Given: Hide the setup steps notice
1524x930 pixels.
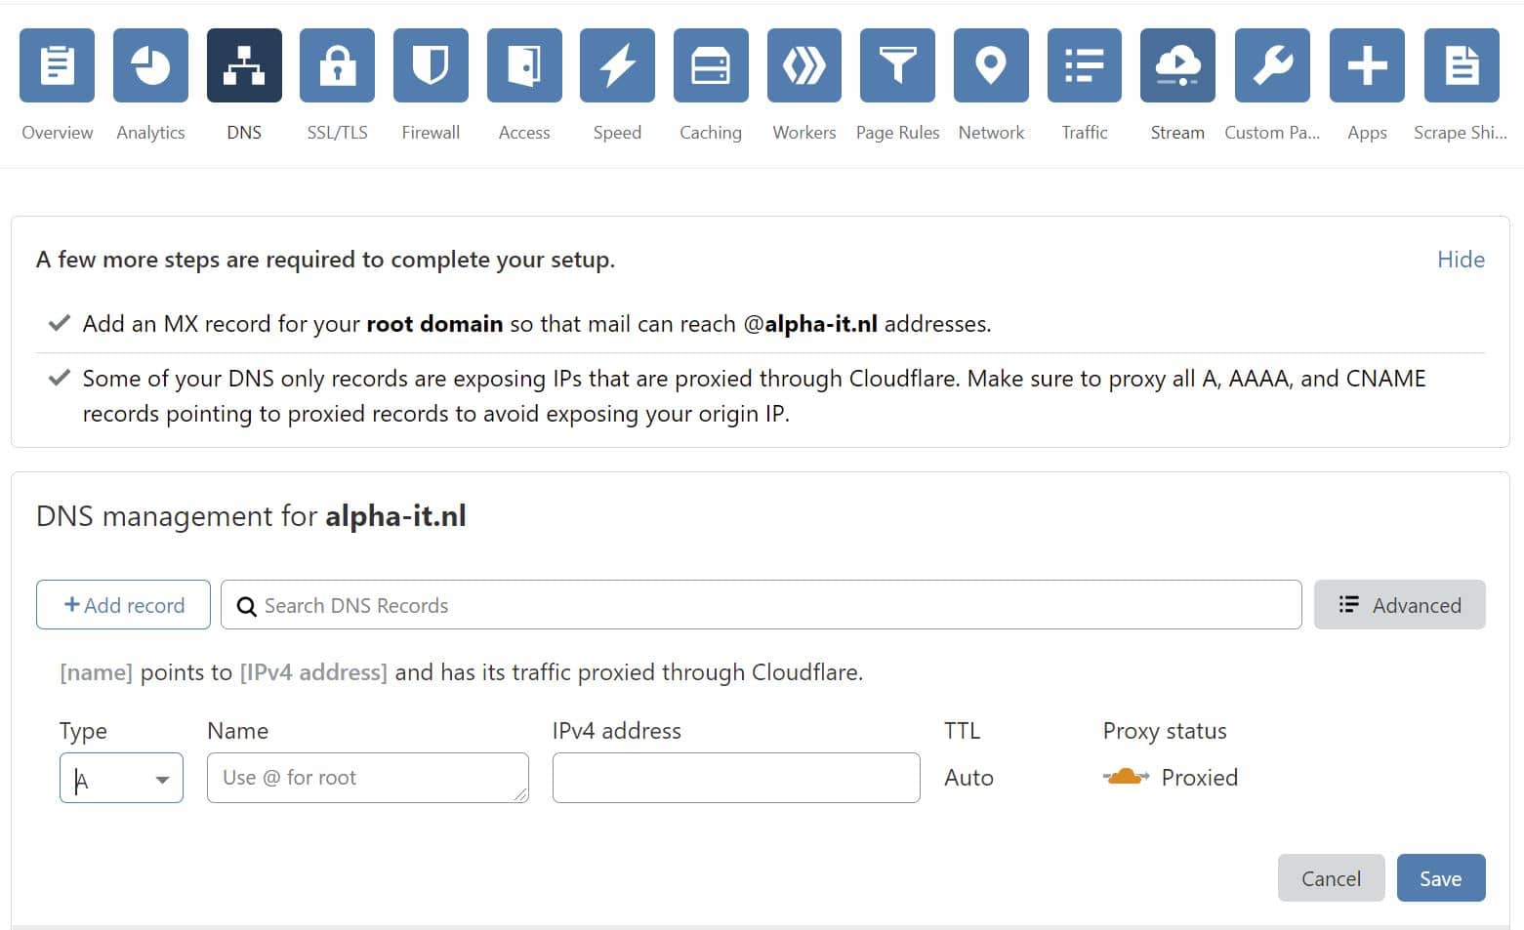Looking at the screenshot, I should (1461, 260).
